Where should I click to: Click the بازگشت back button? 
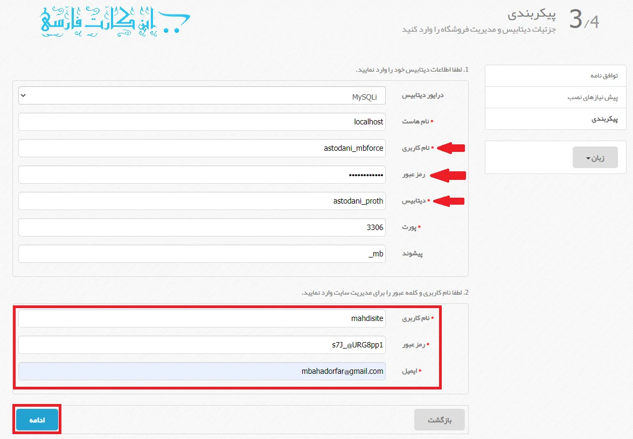(x=440, y=419)
